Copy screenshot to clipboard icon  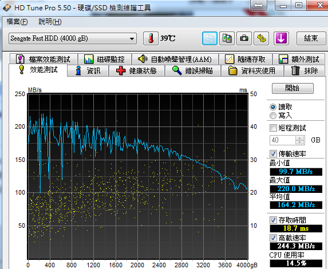[227, 38]
